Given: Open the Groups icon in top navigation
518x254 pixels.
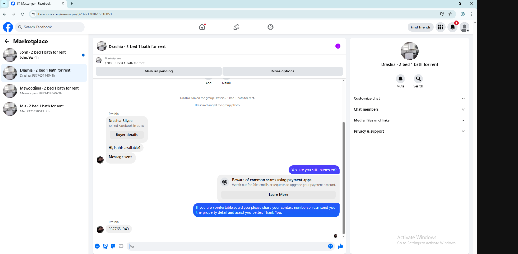Looking at the screenshot, I should 270,27.
